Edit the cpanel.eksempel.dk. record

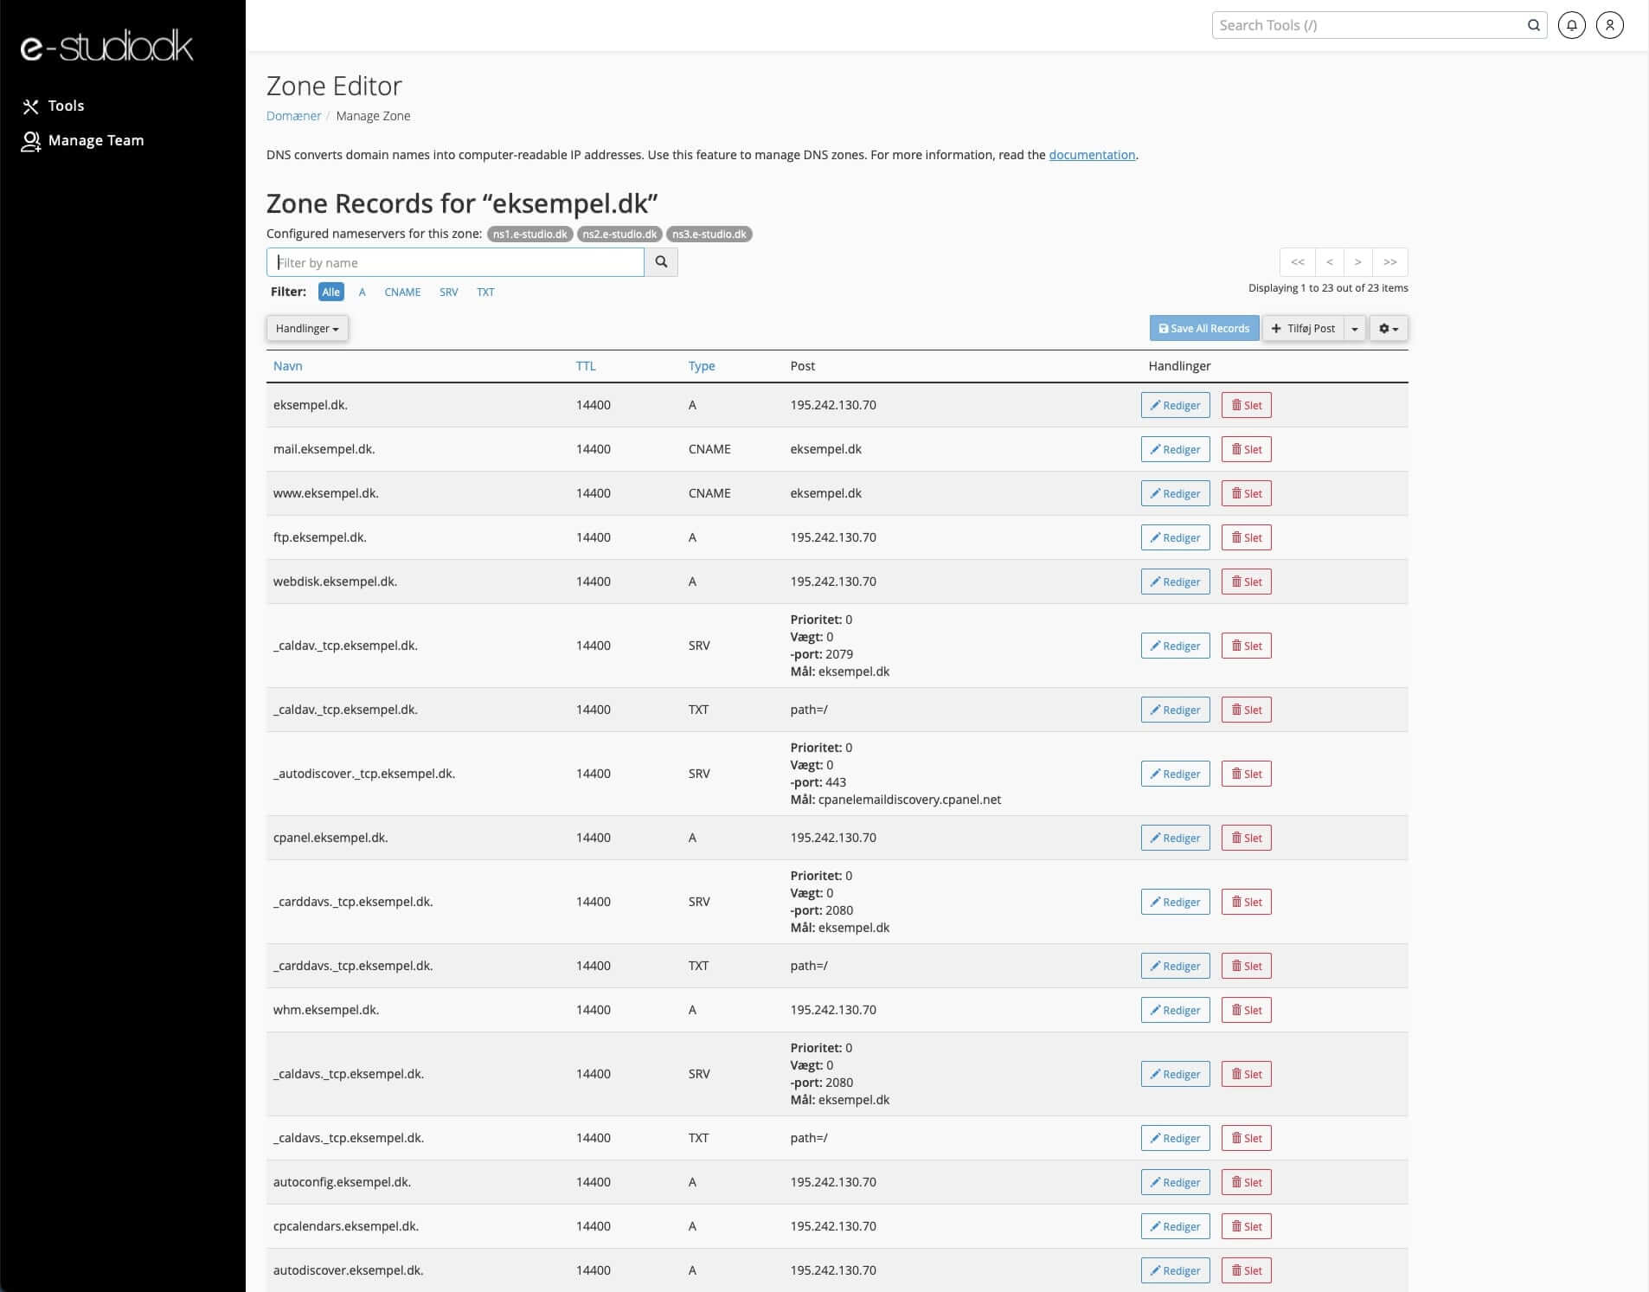(1175, 838)
